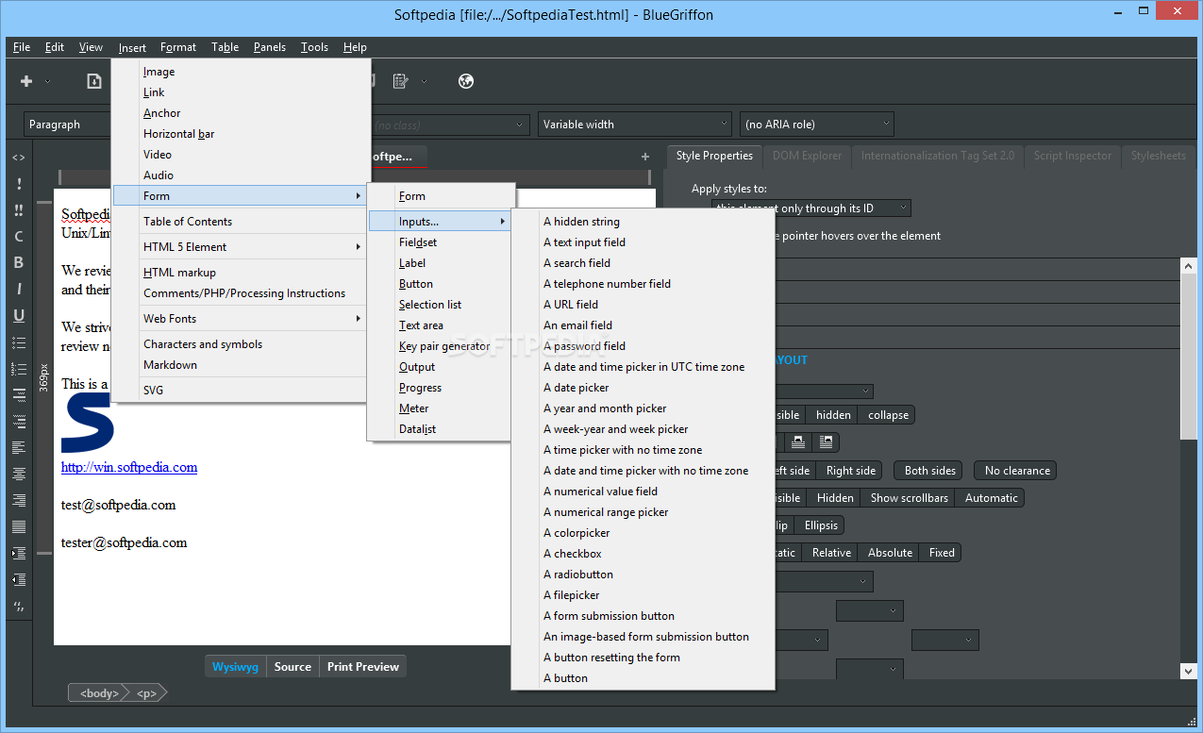The width and height of the screenshot is (1203, 733).
Task: Switch to Print Preview view
Action: [x=363, y=667]
